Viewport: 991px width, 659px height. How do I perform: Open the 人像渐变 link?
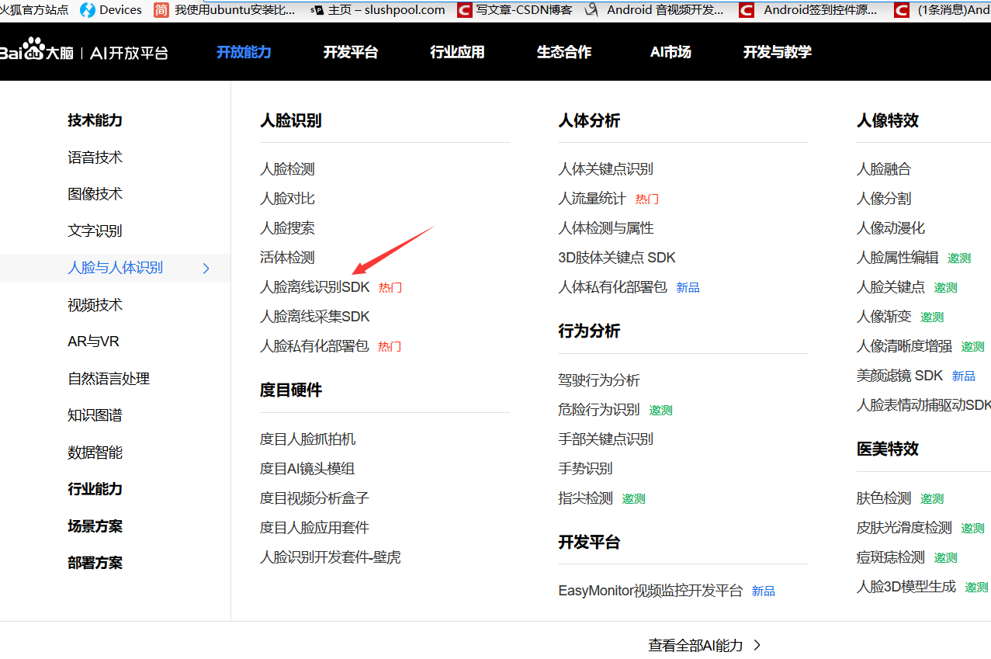tap(884, 317)
